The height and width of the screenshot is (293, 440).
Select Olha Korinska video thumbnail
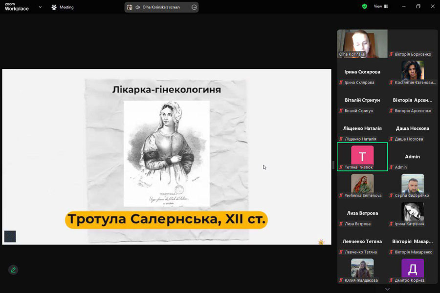point(362,44)
